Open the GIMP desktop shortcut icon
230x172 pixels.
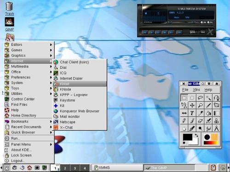[x=10, y=24]
